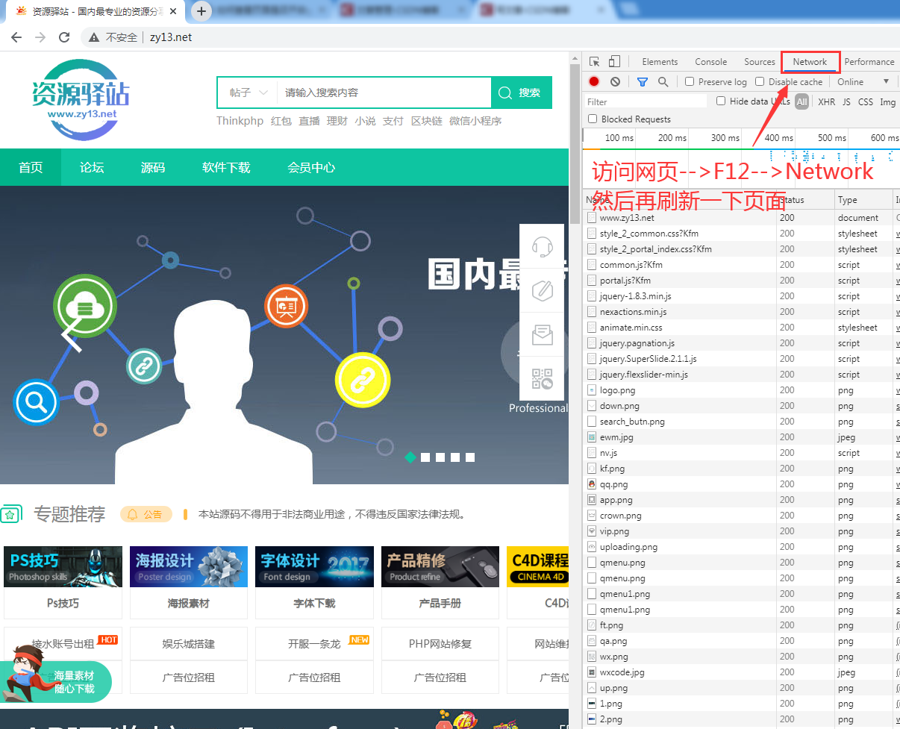
Task: Switch to the Performance tab
Action: tap(869, 62)
